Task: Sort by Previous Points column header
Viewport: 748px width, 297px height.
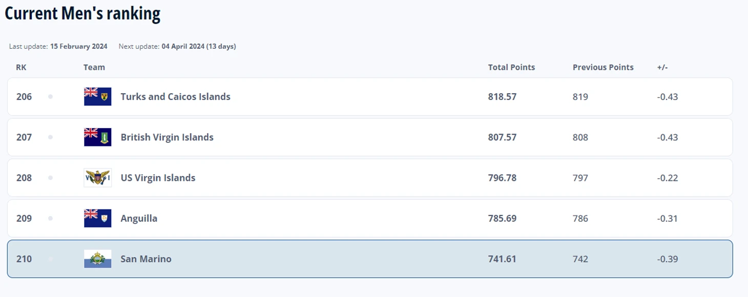Action: [x=603, y=67]
